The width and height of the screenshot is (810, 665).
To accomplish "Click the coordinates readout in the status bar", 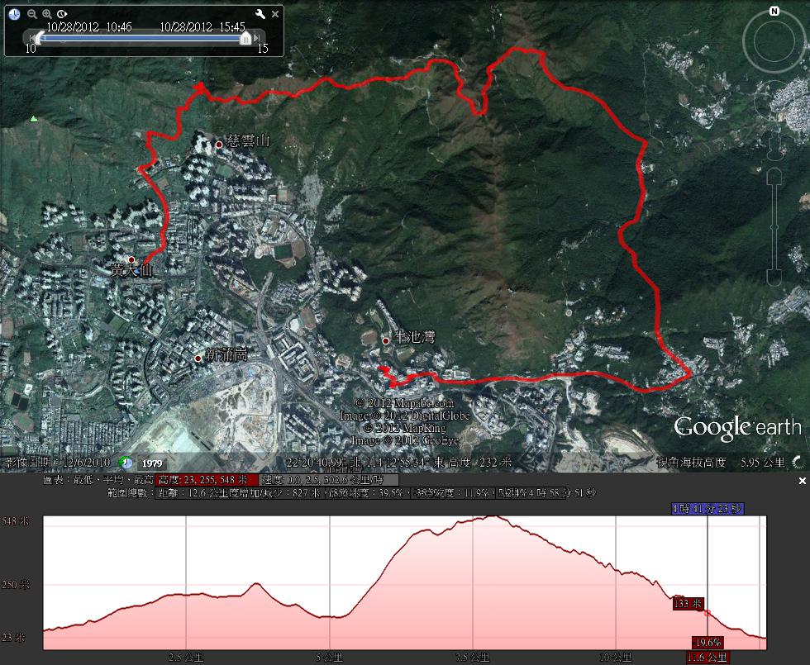I will (398, 463).
